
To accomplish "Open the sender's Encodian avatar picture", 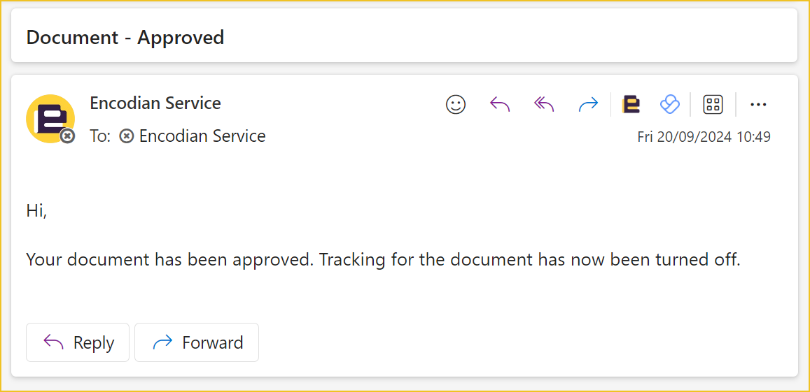I will pos(50,119).
